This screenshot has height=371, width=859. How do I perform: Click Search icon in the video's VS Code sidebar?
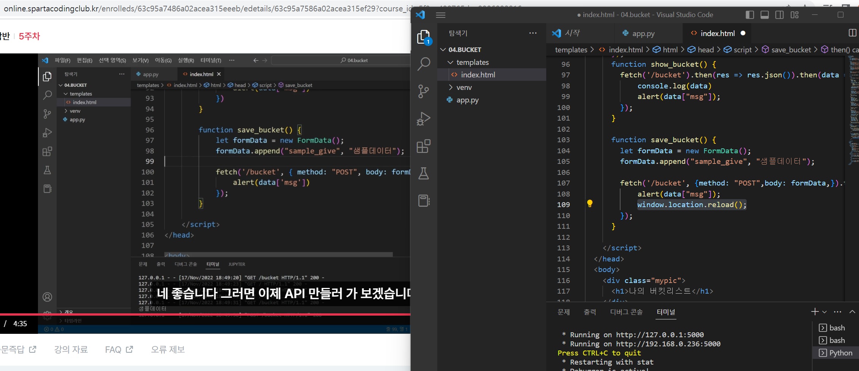(x=47, y=95)
